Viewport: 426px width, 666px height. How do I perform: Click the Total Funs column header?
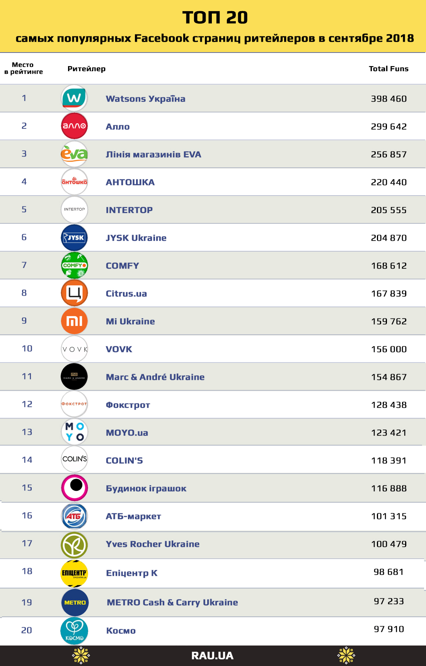pos(389,69)
